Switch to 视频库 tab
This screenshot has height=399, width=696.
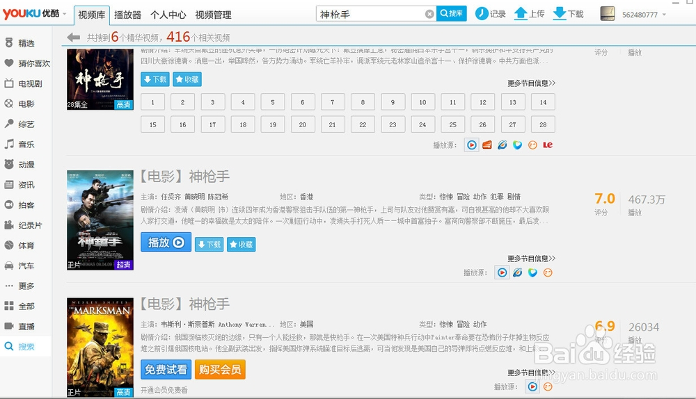coord(91,15)
